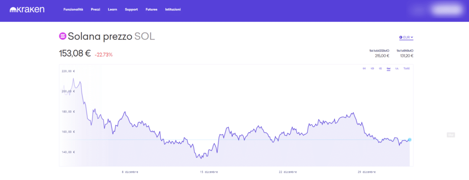
Task: Click the 29 dicembre date label
Action: [x=367, y=172]
